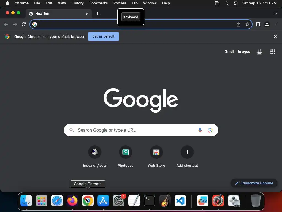Click the Google icon in address bar
Screen dimensions: 282x212
point(35,24)
